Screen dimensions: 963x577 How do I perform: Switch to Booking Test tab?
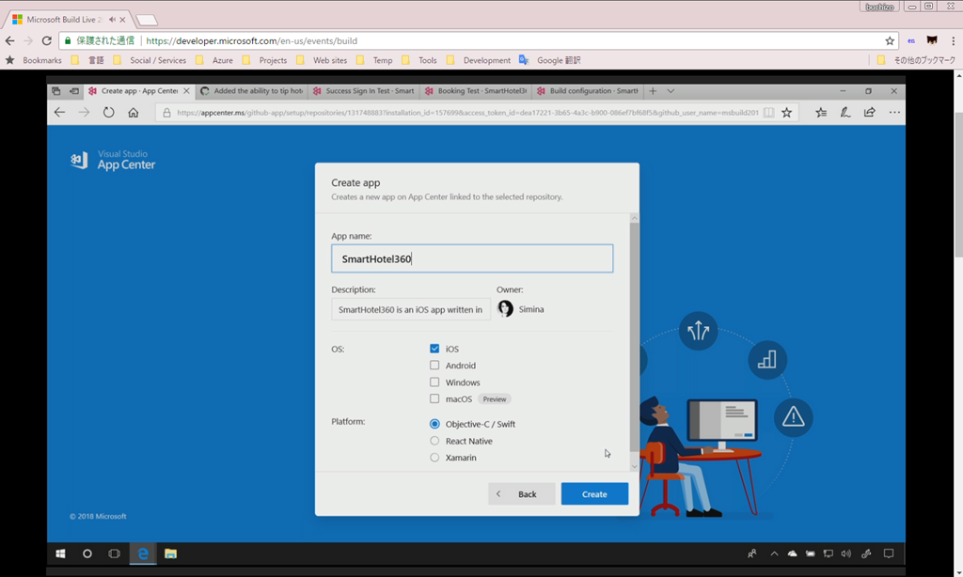click(474, 91)
